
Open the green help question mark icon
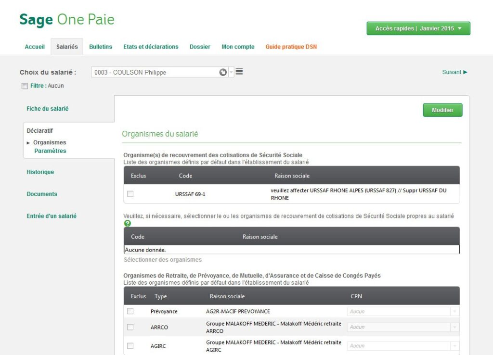point(127,223)
